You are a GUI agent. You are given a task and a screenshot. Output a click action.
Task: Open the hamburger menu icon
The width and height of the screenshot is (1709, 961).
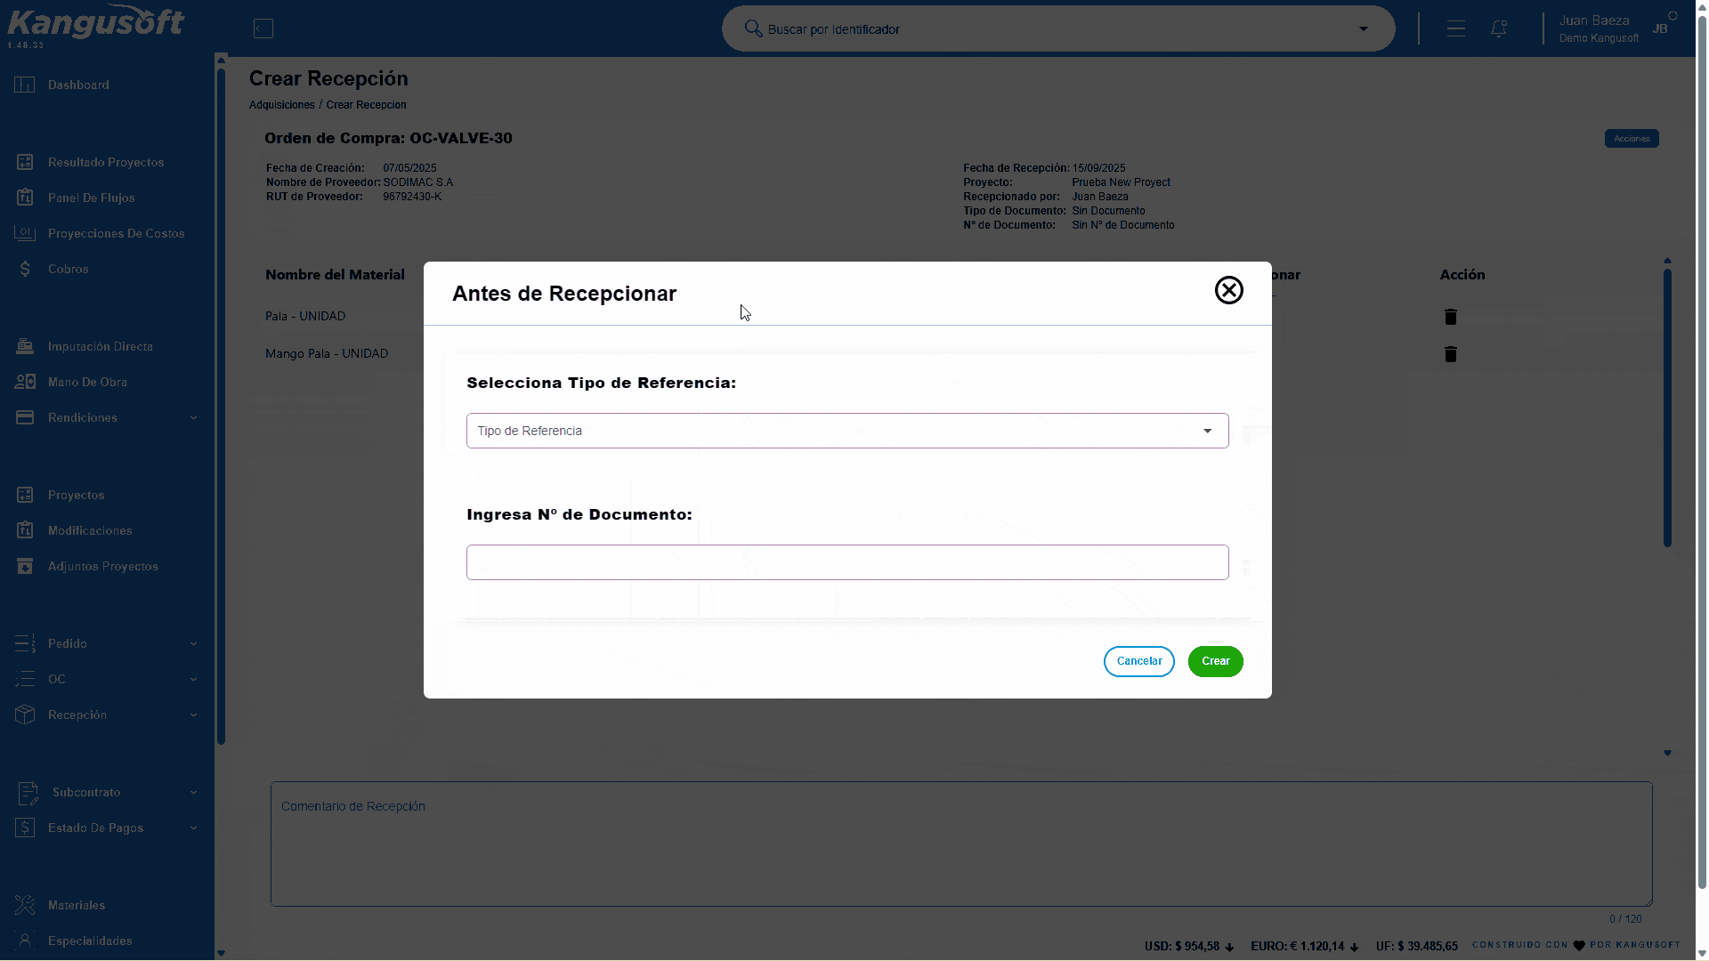point(1456,28)
